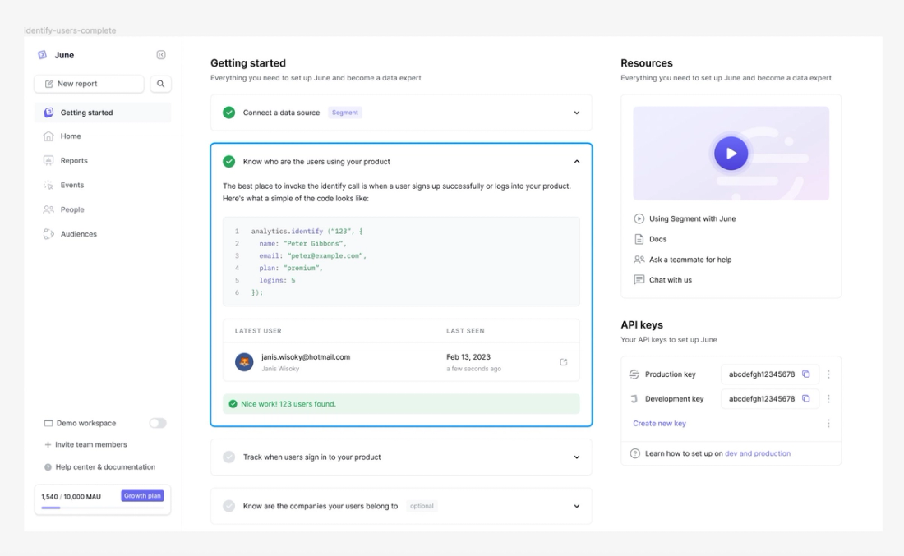Click the Production key segment icon
This screenshot has width=904, height=556.
tap(634, 374)
